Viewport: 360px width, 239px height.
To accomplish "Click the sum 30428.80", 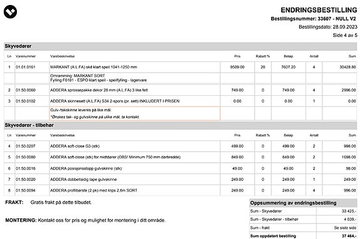I will click(x=347, y=67).
